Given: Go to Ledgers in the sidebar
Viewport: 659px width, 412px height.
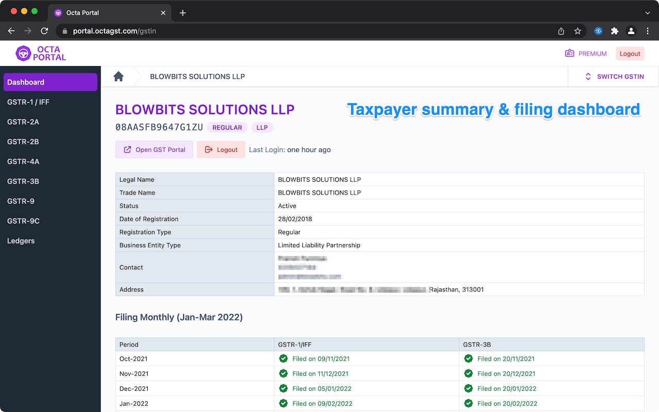Looking at the screenshot, I should (21, 241).
